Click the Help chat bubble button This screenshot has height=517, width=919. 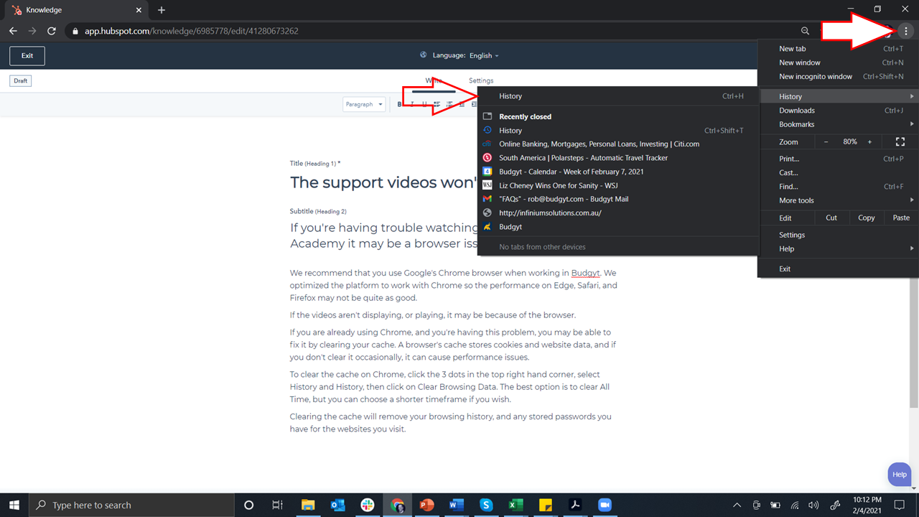coord(899,475)
